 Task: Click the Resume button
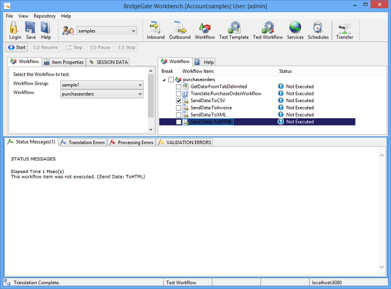(x=45, y=47)
